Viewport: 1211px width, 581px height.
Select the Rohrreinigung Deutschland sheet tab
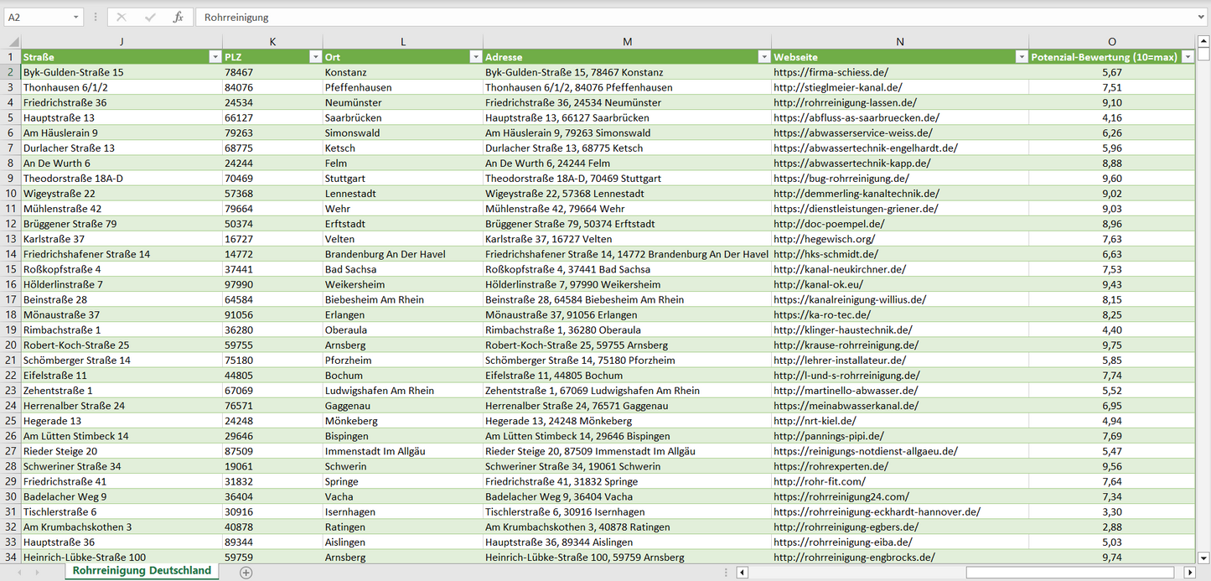pos(142,571)
